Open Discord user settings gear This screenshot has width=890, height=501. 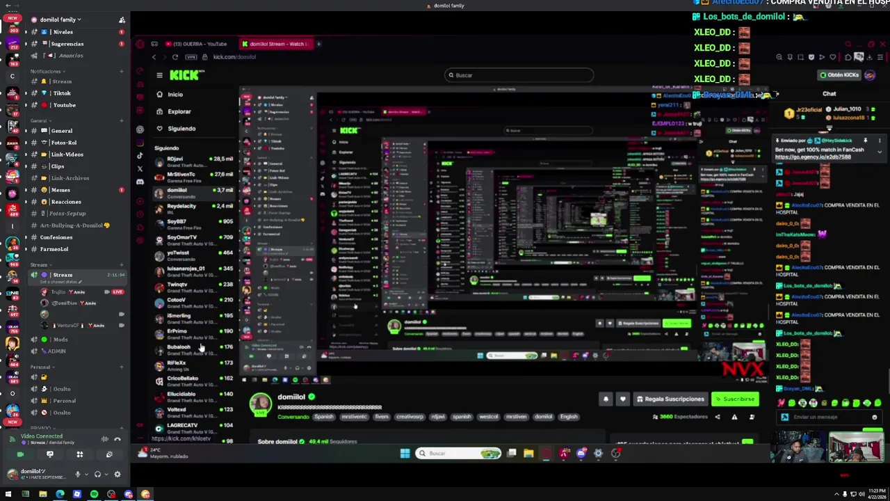pyautogui.click(x=117, y=475)
